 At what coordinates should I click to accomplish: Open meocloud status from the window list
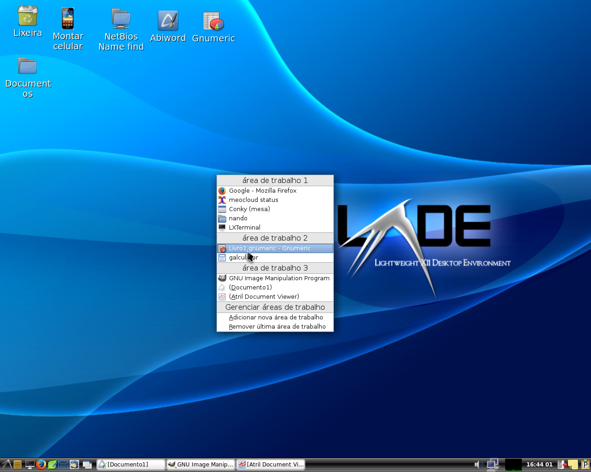pos(254,200)
